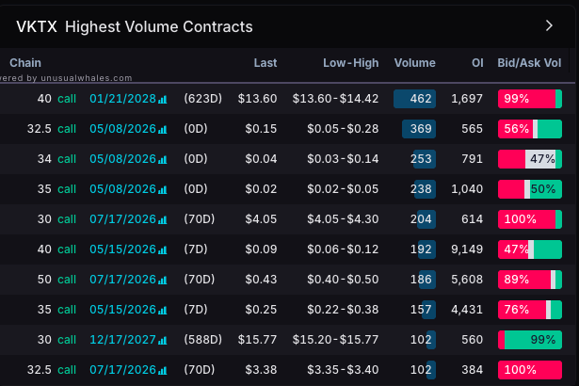Image resolution: width=579 pixels, height=386 pixels.
Task: Click the 50% bid/ask volume bar
Action: 530,188
